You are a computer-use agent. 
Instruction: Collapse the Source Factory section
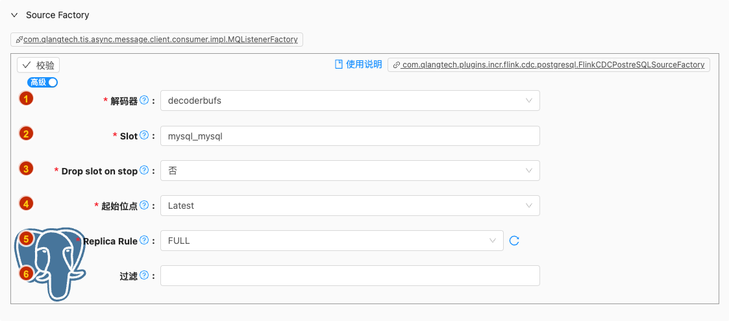pyautogui.click(x=14, y=15)
